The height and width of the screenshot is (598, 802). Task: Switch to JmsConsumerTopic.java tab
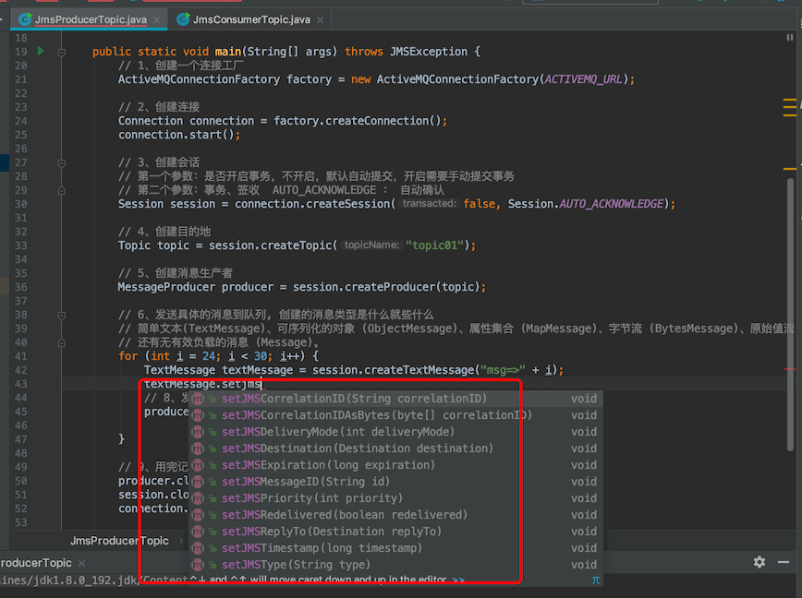250,20
